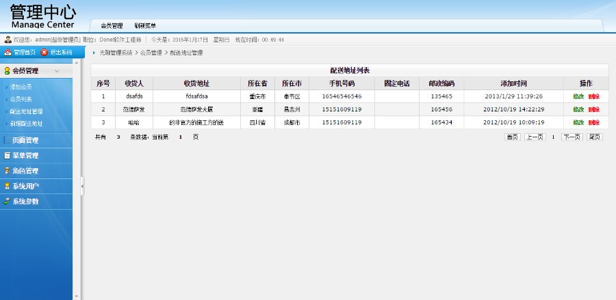Delete the 范德萨发 row with 删除
This screenshot has height=300, width=616.
(x=593, y=109)
